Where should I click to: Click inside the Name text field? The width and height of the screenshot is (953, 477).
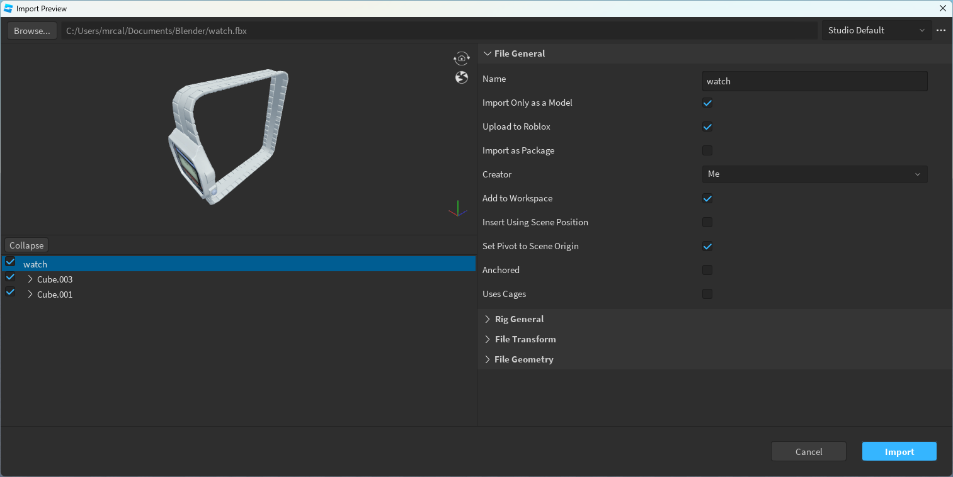coord(814,81)
